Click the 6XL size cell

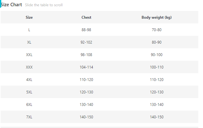pos(29,105)
